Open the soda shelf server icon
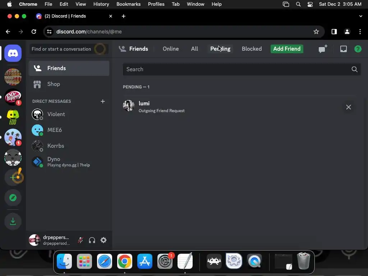368x276 pixels. click(x=13, y=77)
